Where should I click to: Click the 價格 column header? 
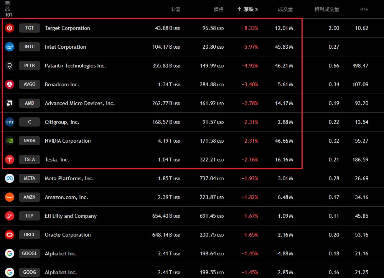[218, 9]
